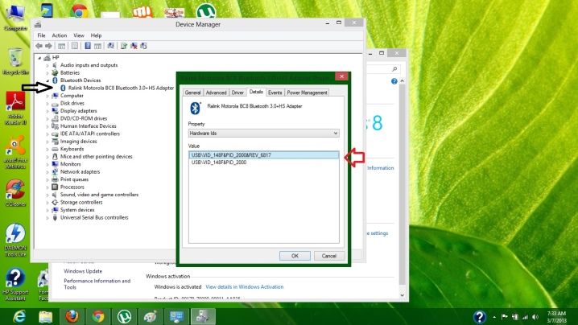
Task: Select the Keyboards tree item
Action: click(x=72, y=149)
